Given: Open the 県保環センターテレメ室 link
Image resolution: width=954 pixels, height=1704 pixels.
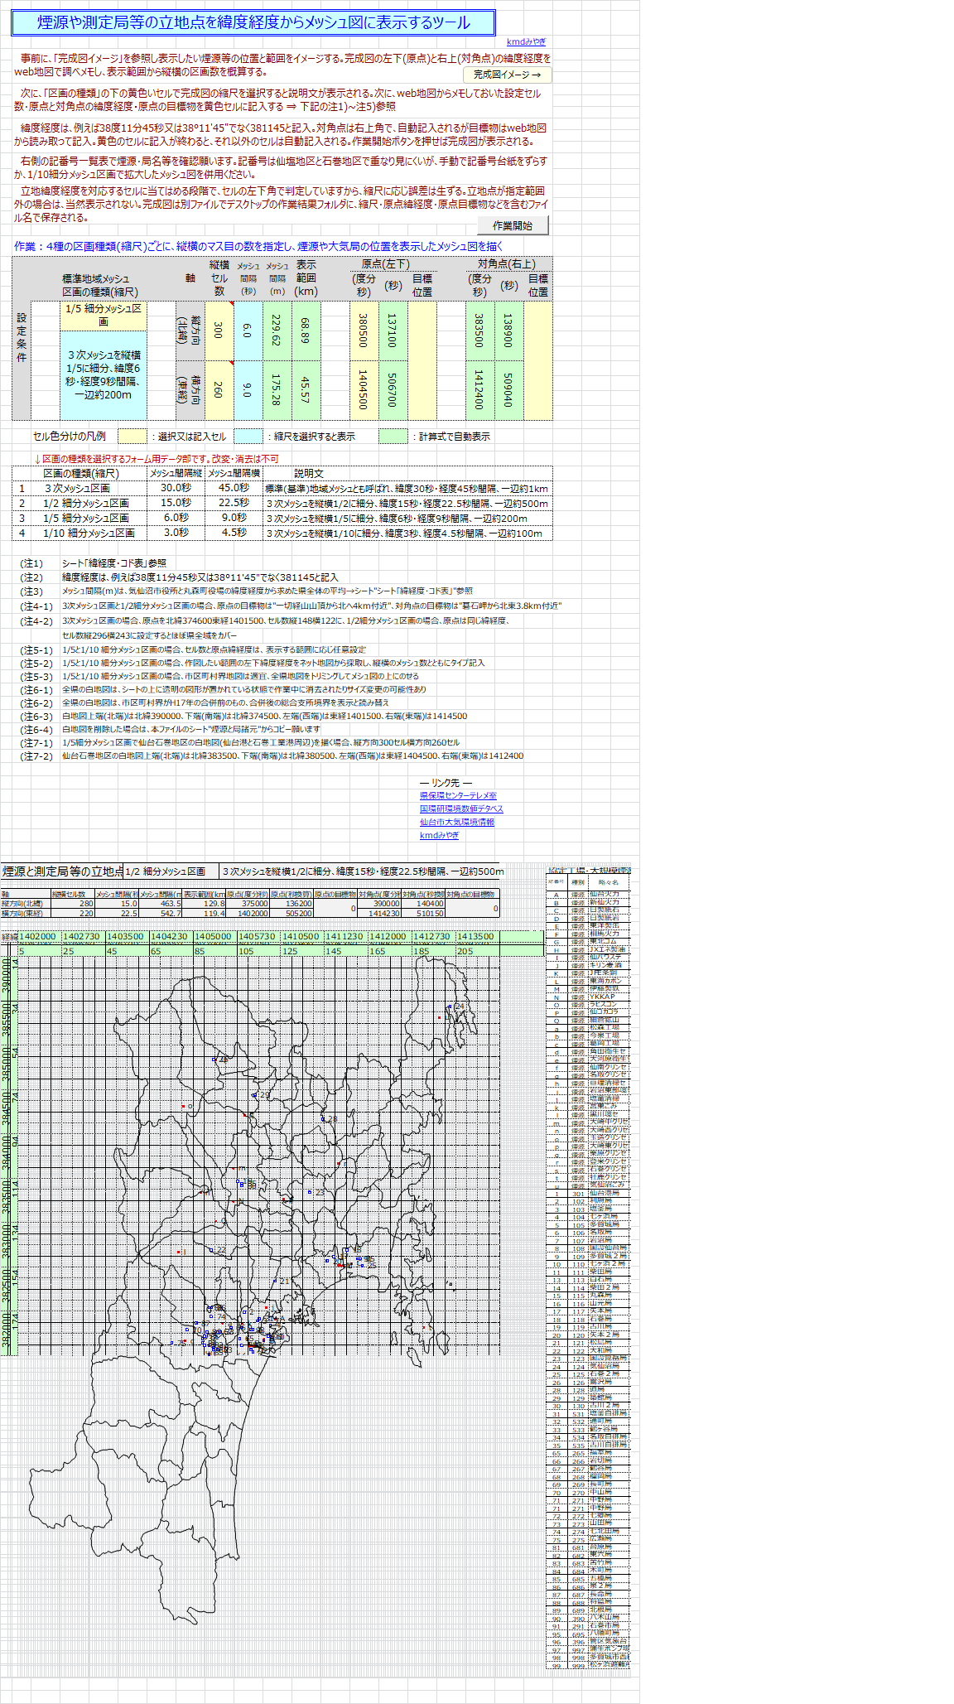Looking at the screenshot, I should (x=458, y=795).
